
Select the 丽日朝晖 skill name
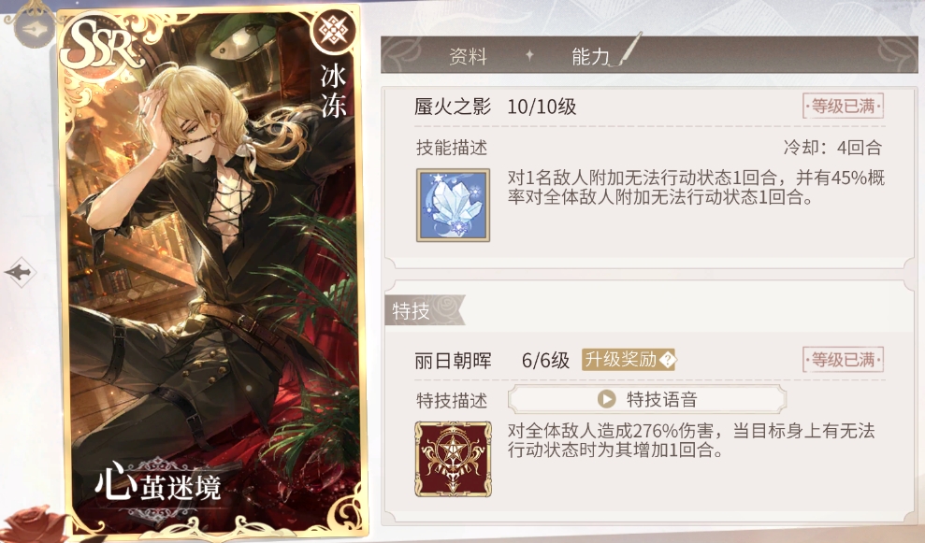[x=453, y=360]
